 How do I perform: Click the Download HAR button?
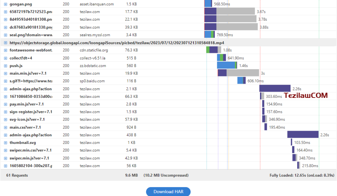(x=168, y=192)
